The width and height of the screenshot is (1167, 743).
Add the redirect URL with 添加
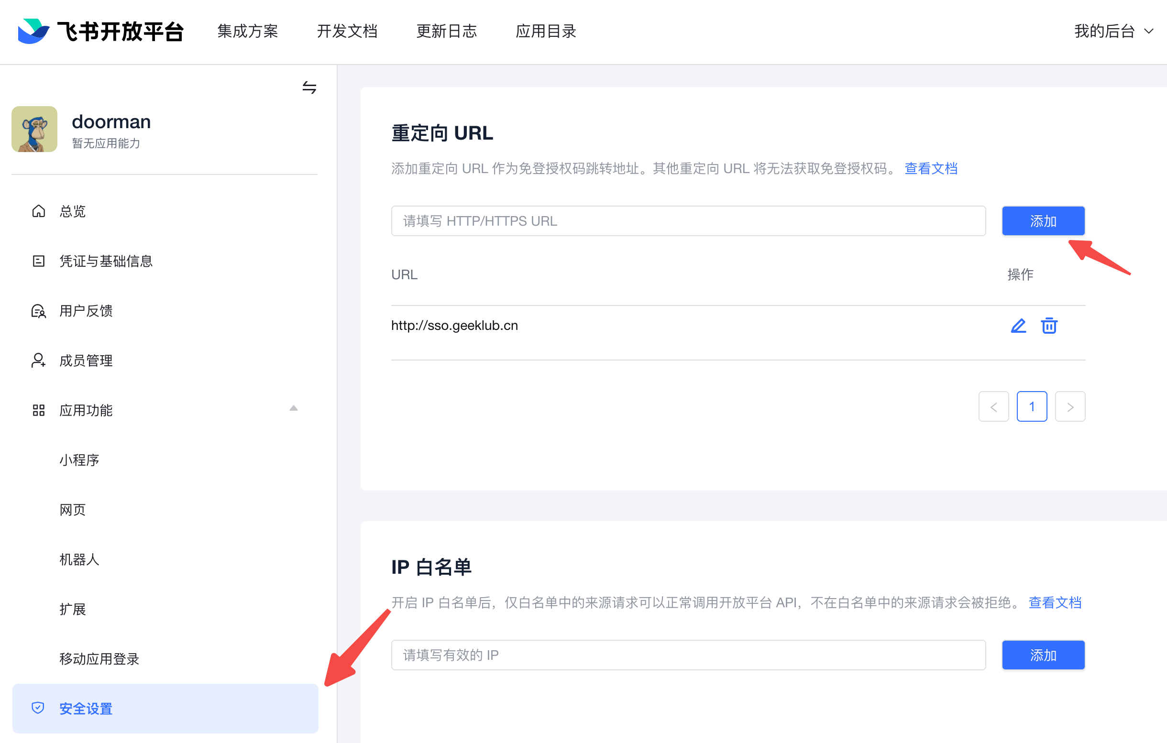(x=1043, y=221)
